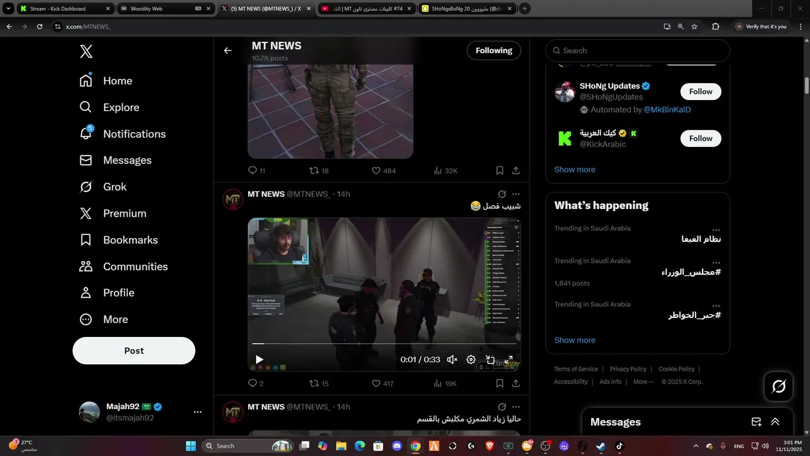The height and width of the screenshot is (456, 810).
Task: Open the browser tab search dropdown
Action: pos(8,8)
